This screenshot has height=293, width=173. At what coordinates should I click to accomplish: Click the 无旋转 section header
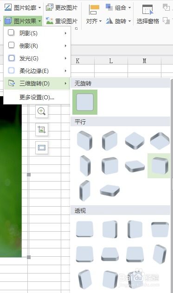[x=121, y=83]
